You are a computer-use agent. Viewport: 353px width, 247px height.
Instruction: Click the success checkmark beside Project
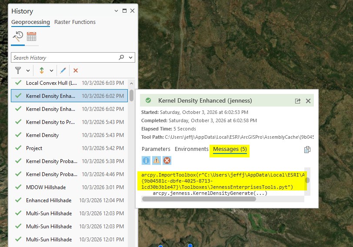coord(18,148)
